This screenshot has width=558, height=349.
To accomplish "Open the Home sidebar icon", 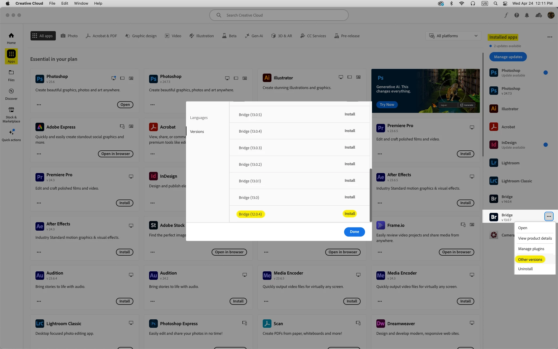I will (x=11, y=38).
